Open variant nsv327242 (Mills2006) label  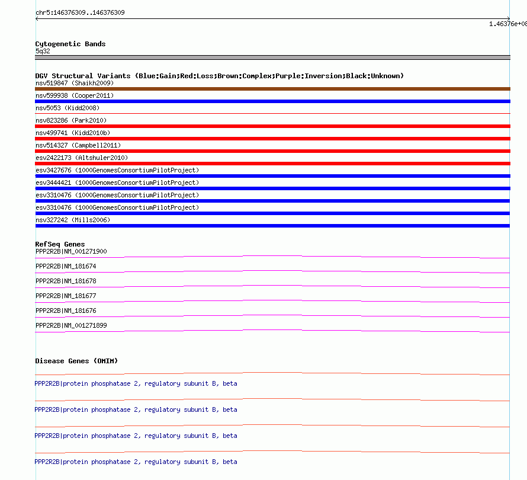tap(73, 220)
